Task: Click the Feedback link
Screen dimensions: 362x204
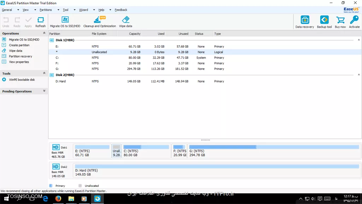Action: pyautogui.click(x=121, y=10)
